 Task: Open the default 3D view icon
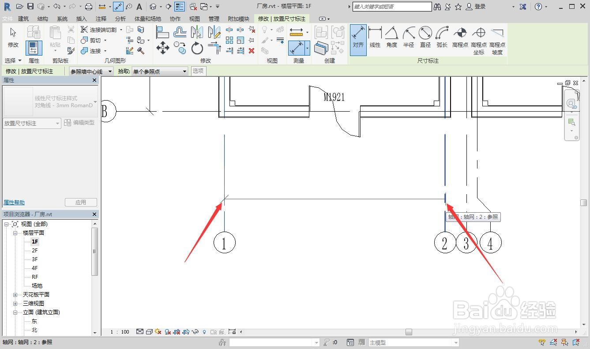(153, 7)
